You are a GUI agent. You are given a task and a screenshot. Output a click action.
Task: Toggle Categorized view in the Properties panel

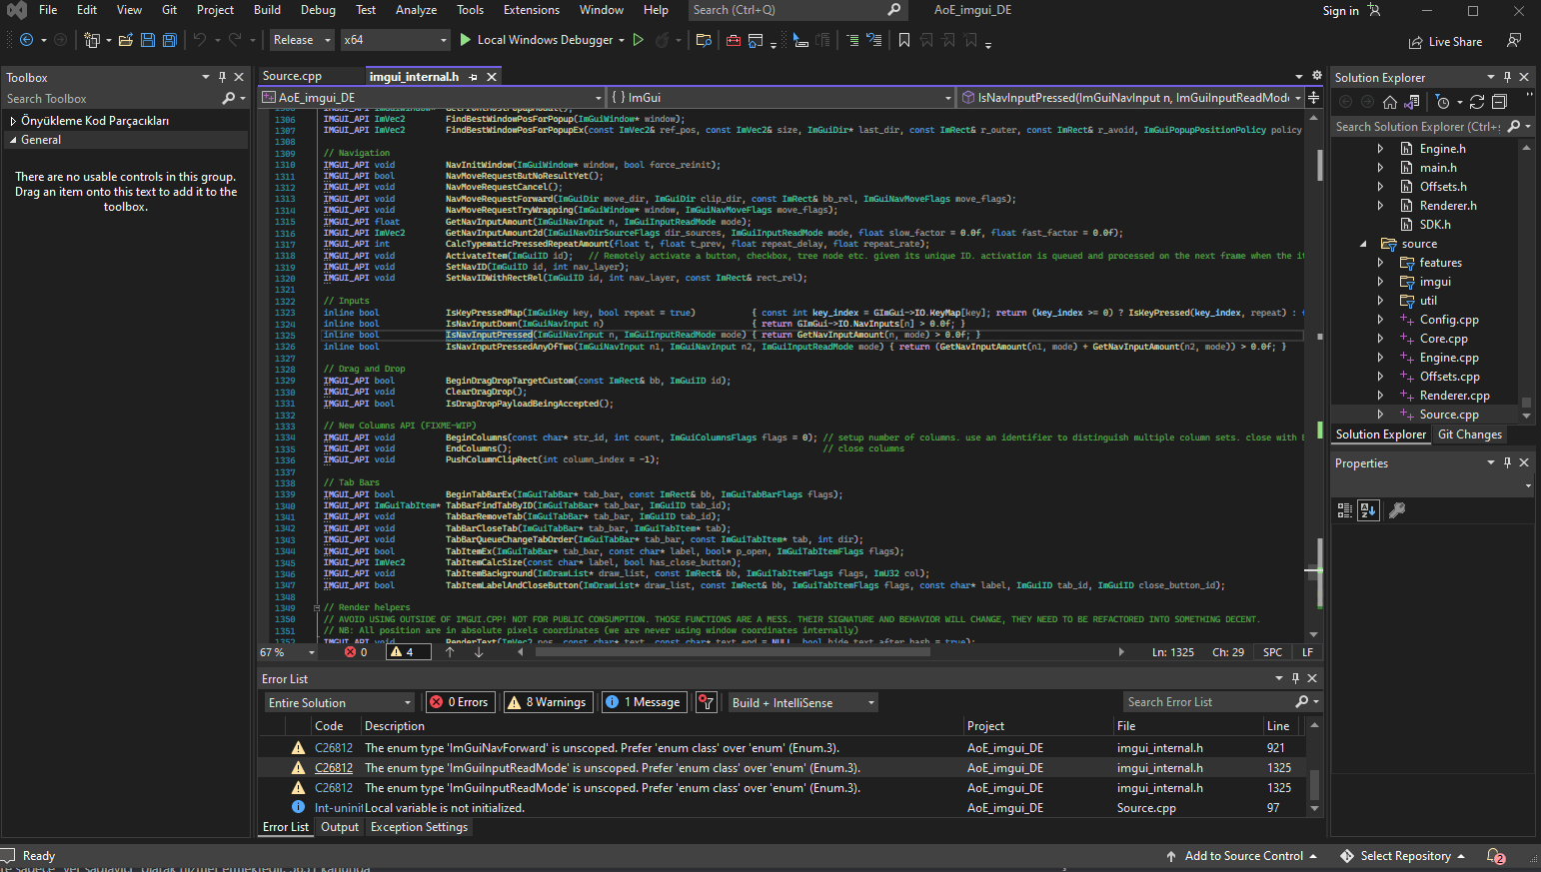1345,510
